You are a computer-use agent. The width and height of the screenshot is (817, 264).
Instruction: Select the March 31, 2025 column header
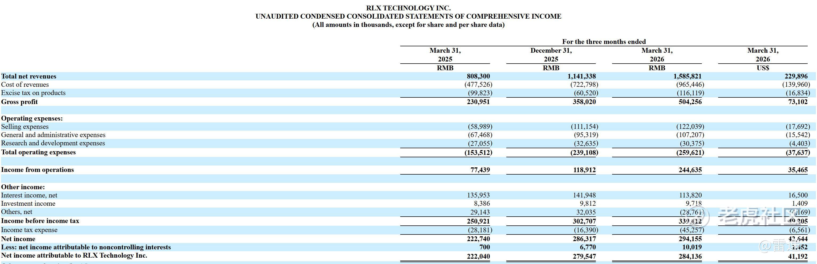(445, 55)
